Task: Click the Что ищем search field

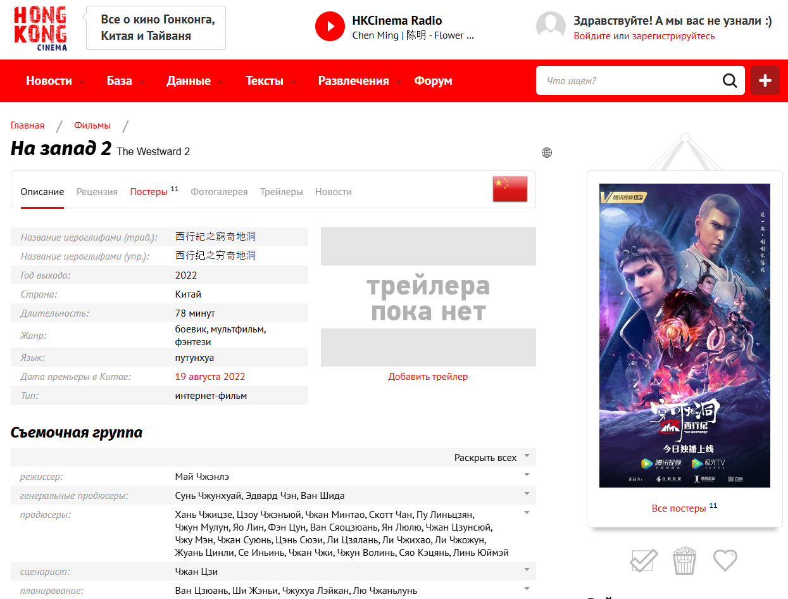Action: coord(627,80)
